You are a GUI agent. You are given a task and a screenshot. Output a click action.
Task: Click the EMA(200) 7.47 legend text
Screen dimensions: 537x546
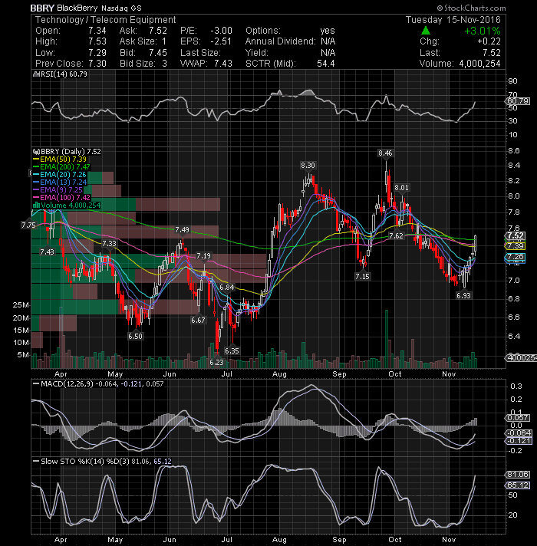point(65,167)
